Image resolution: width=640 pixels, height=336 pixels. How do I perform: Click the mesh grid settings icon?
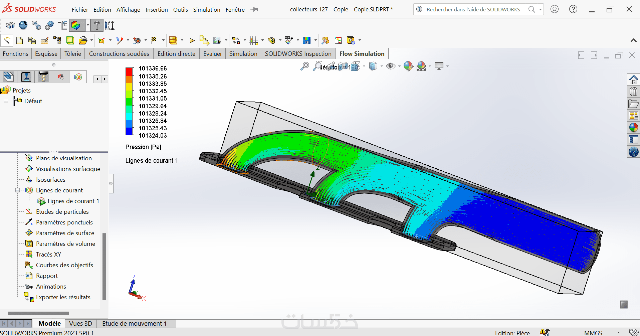click(254, 40)
